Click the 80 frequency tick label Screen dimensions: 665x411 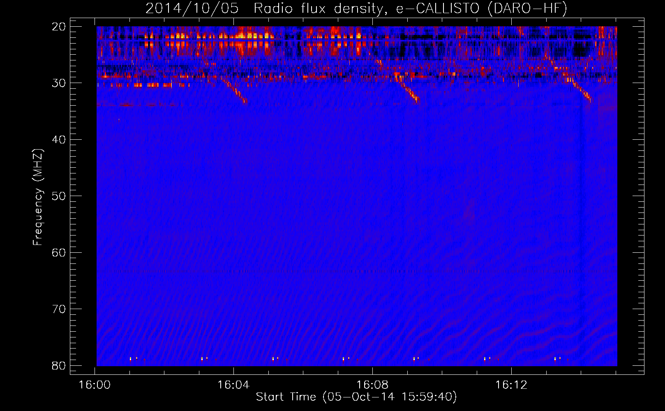click(59, 366)
